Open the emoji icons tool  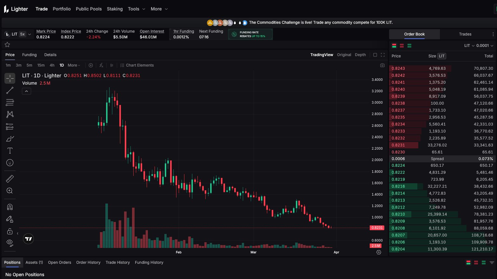pyautogui.click(x=10, y=163)
